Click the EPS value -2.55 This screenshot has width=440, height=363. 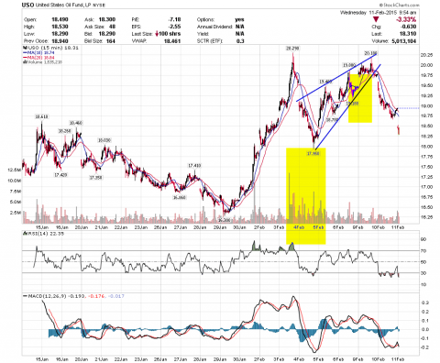174,27
